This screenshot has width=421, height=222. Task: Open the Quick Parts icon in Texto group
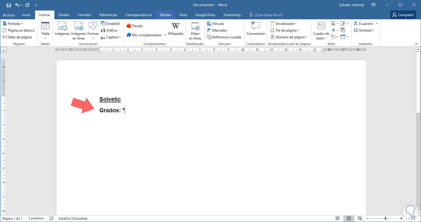(x=334, y=24)
